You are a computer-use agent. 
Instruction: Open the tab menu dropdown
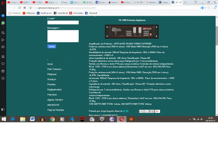click(x=196, y=2)
